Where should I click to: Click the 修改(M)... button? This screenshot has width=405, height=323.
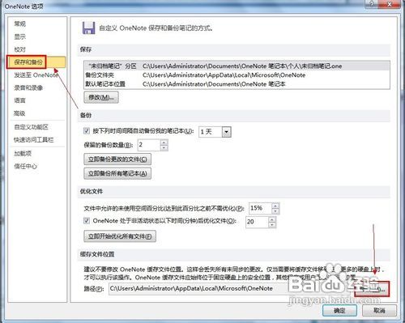(x=101, y=97)
